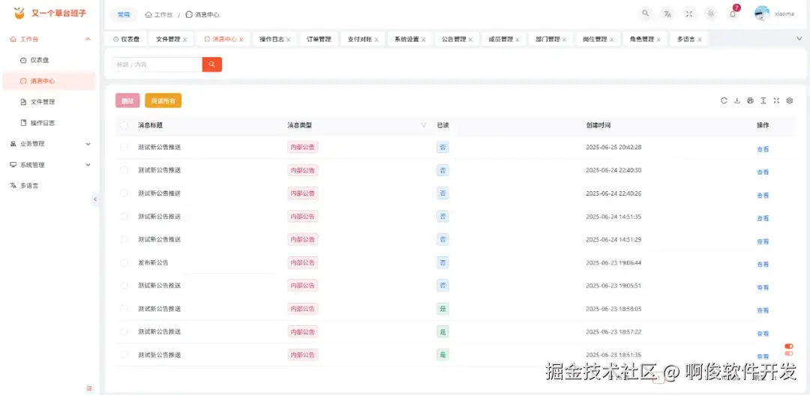Close the 角色管理 tab
Viewport: 810px width, 395px height.
click(658, 40)
